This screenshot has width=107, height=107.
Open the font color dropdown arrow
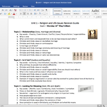(x=16, y=14)
